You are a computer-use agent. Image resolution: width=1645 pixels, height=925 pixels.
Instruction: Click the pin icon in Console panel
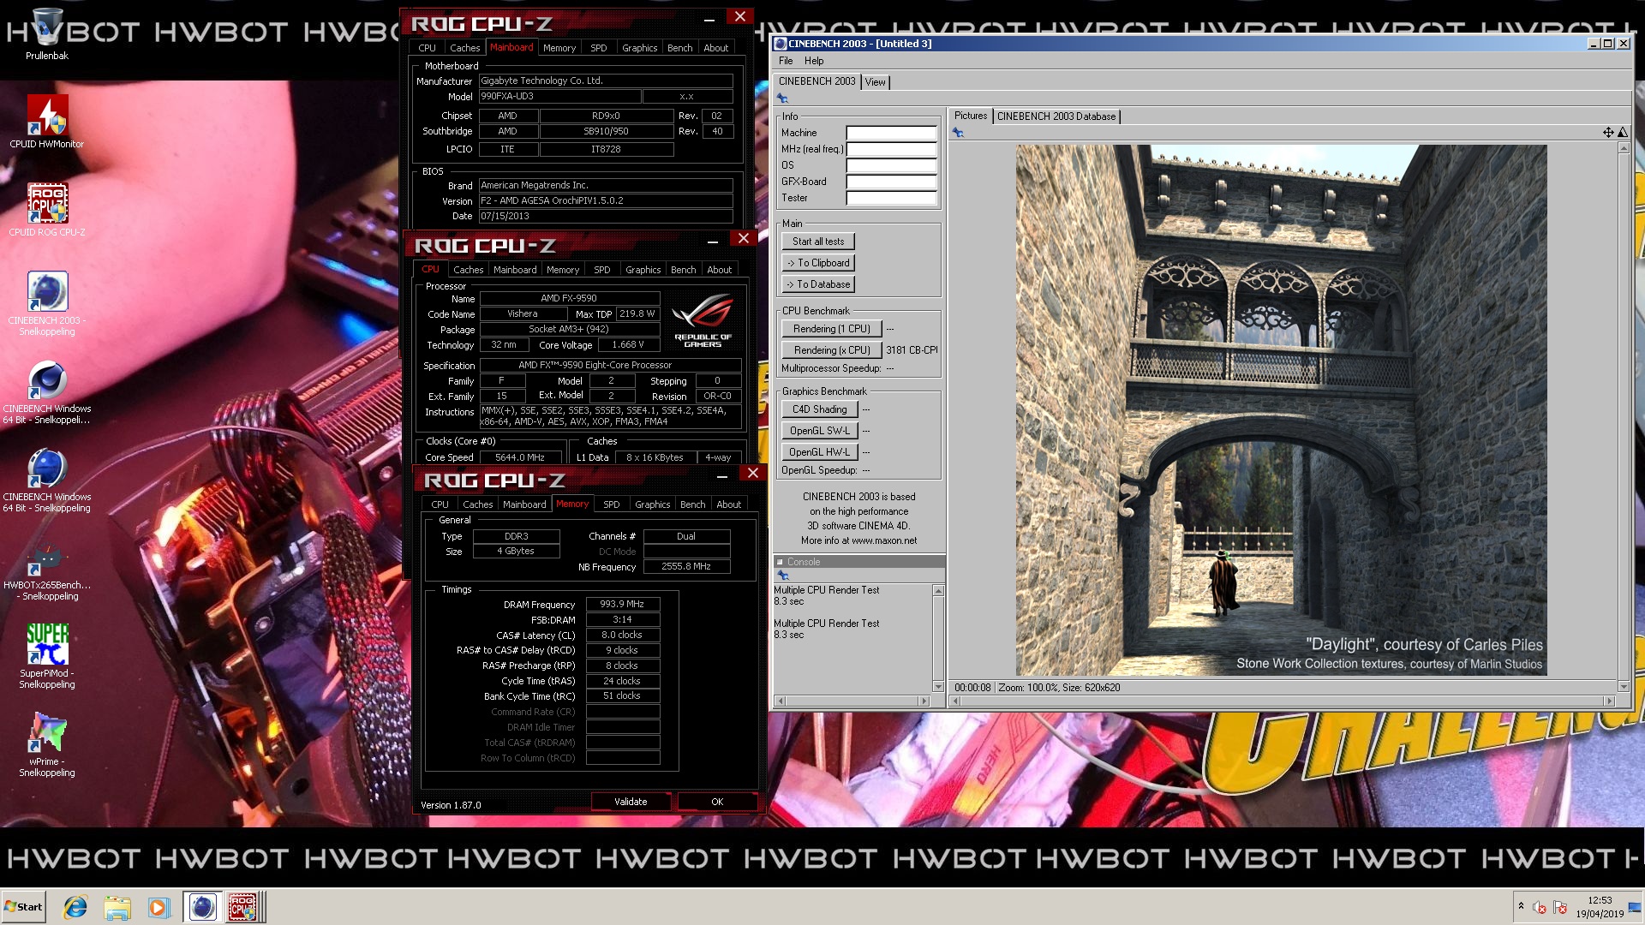click(x=782, y=576)
